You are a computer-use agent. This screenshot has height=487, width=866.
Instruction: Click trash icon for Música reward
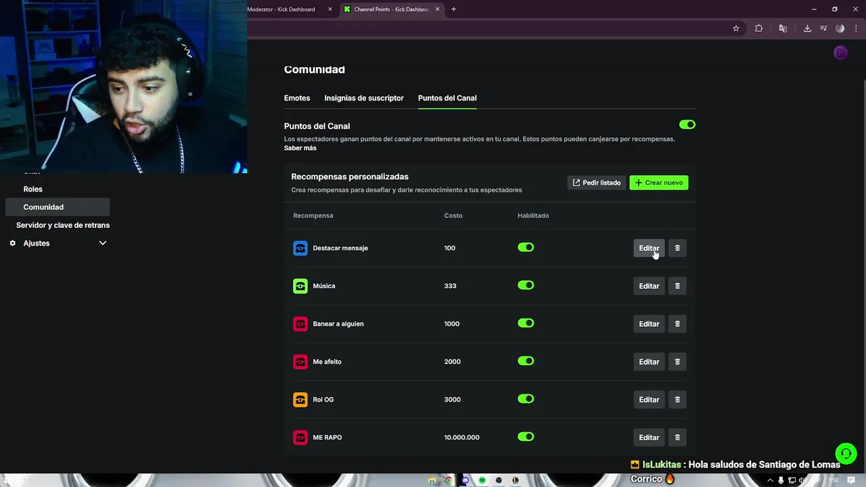pos(677,286)
